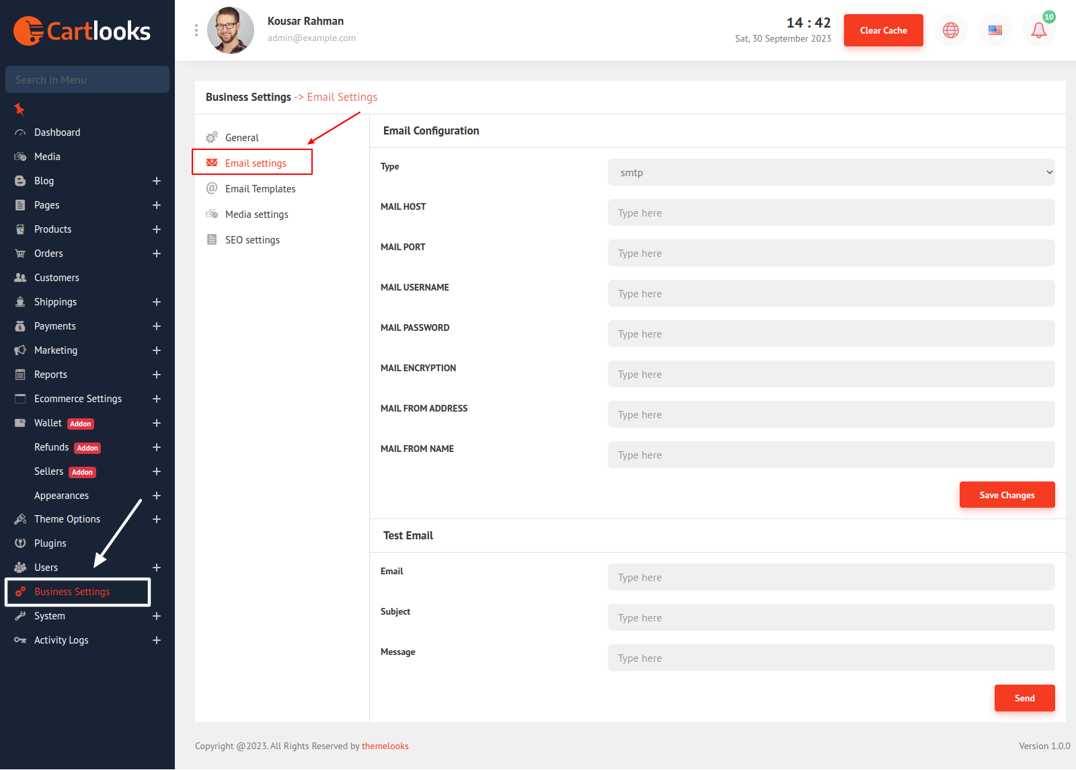The image size is (1076, 770).
Task: Switch to SEO settings tab
Action: click(252, 240)
